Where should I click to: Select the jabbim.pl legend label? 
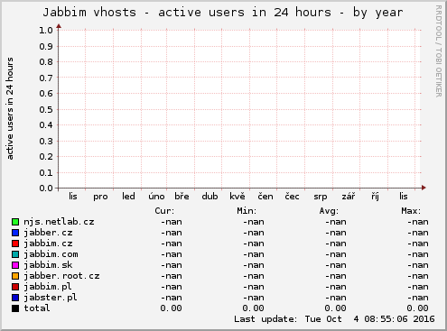click(48, 287)
